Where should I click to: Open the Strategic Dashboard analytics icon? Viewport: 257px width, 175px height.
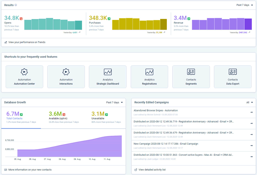click(x=108, y=72)
